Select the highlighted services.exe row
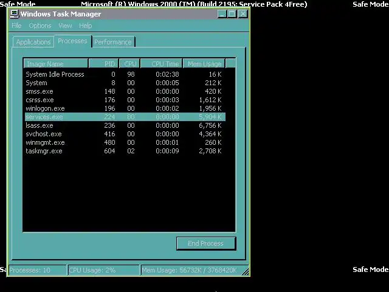389x292 pixels. coord(125,117)
